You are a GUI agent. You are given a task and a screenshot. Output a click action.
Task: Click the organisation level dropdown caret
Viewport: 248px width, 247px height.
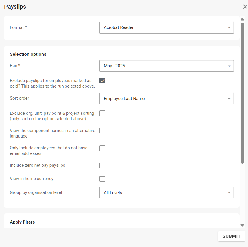229,193
